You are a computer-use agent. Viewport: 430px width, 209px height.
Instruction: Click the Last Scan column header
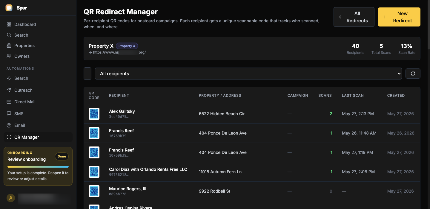(353, 96)
